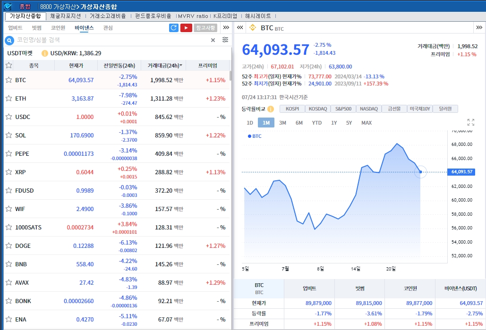Click the blue magnifier search icon
This screenshot has height=330, width=486.
coord(9,41)
